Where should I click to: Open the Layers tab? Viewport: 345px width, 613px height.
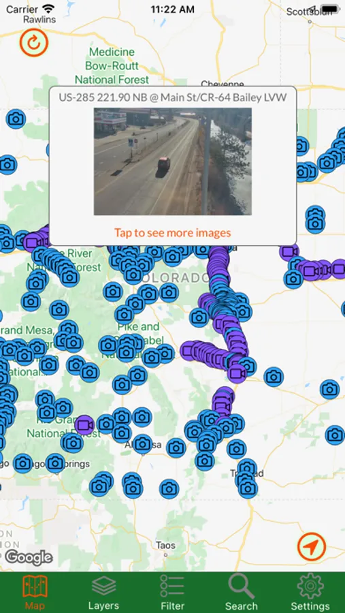[103, 593]
